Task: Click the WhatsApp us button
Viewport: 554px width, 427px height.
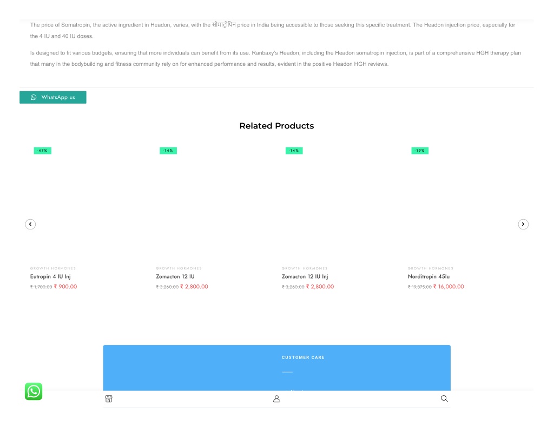Action: click(x=53, y=97)
